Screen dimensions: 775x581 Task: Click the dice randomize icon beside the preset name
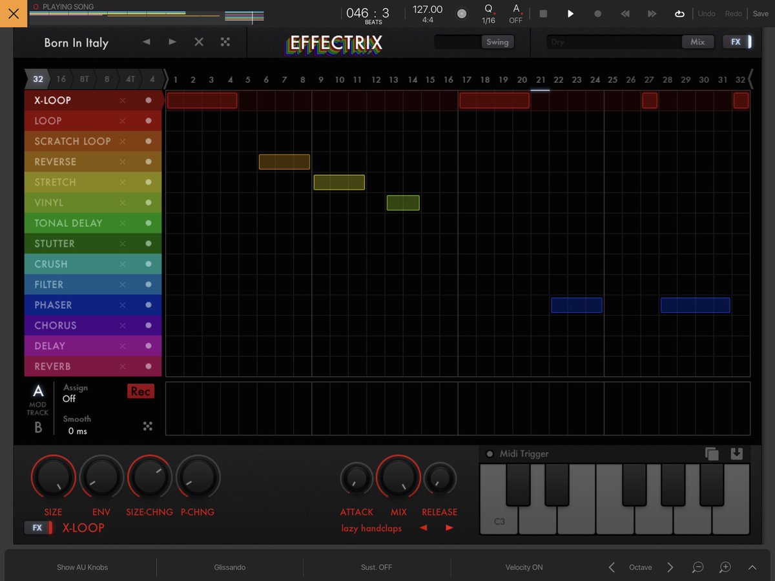click(225, 41)
